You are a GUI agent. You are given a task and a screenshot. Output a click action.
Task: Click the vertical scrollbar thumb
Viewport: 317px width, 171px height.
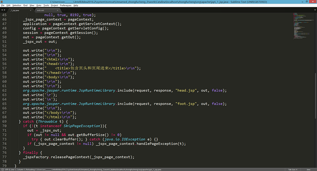[315, 96]
